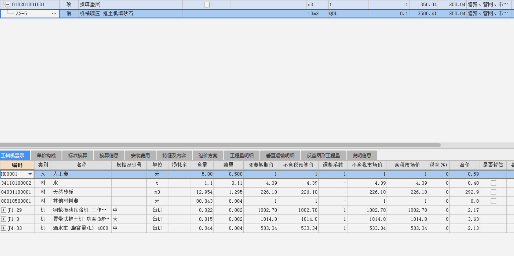Open the 标准换算 tab
The image size is (514, 256).
pyautogui.click(x=78, y=156)
